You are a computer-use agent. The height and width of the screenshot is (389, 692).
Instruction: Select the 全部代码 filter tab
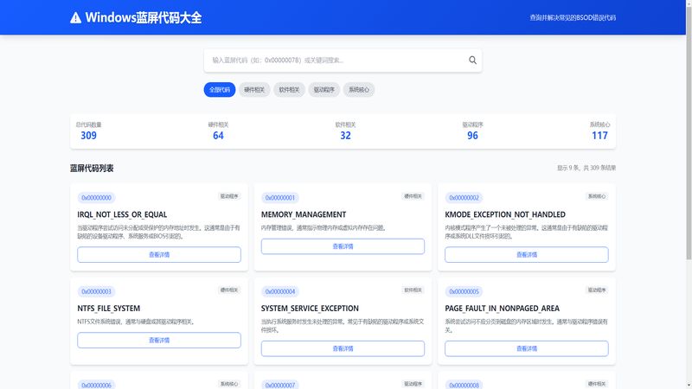coord(220,89)
